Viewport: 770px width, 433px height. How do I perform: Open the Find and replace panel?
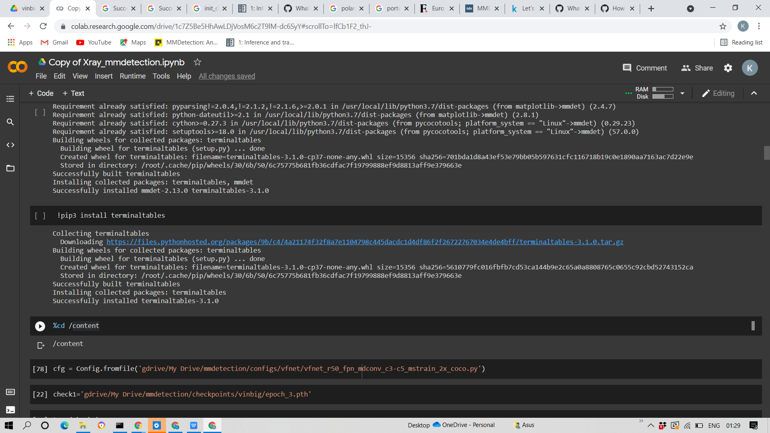tap(10, 122)
